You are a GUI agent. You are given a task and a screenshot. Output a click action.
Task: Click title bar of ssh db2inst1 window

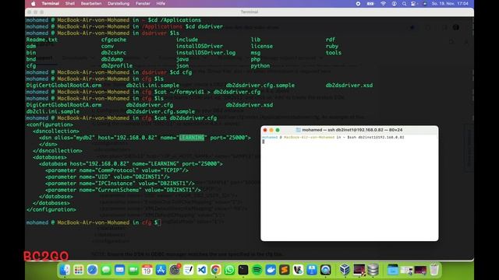tap(349, 130)
